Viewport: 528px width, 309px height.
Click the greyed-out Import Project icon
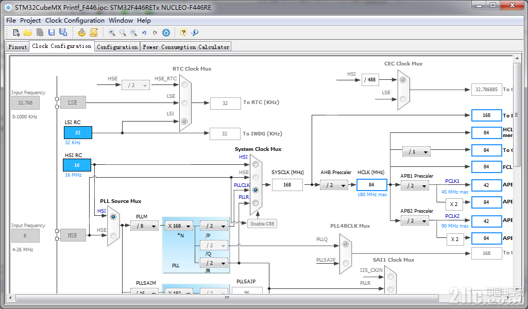click(40, 32)
